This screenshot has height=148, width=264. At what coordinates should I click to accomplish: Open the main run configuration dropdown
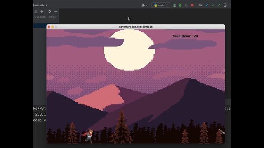click(161, 5)
